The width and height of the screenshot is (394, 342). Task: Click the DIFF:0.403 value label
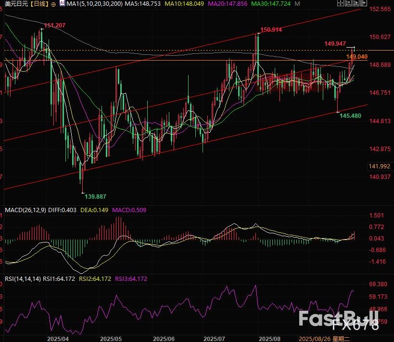pyautogui.click(x=64, y=210)
